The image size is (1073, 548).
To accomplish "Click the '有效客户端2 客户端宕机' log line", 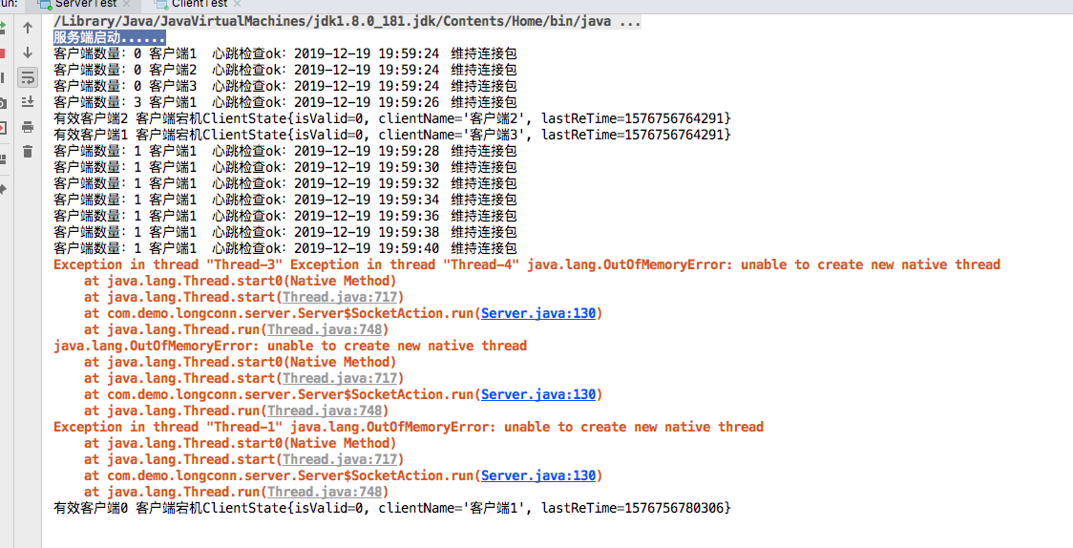I will (392, 119).
